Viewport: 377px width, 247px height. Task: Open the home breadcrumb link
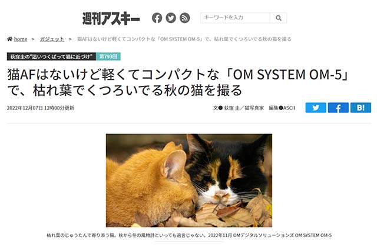click(x=21, y=39)
